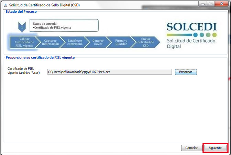
Task: Click the 'Estado del Proceso' section header
Action: (21, 12)
